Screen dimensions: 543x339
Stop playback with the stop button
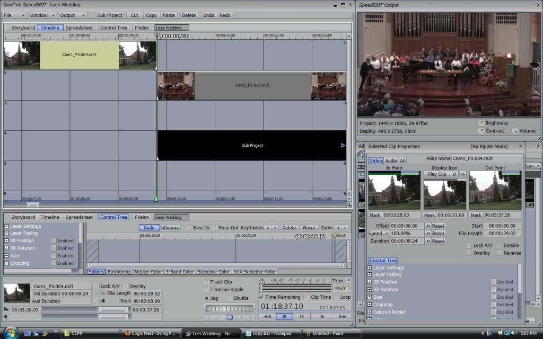(x=284, y=317)
